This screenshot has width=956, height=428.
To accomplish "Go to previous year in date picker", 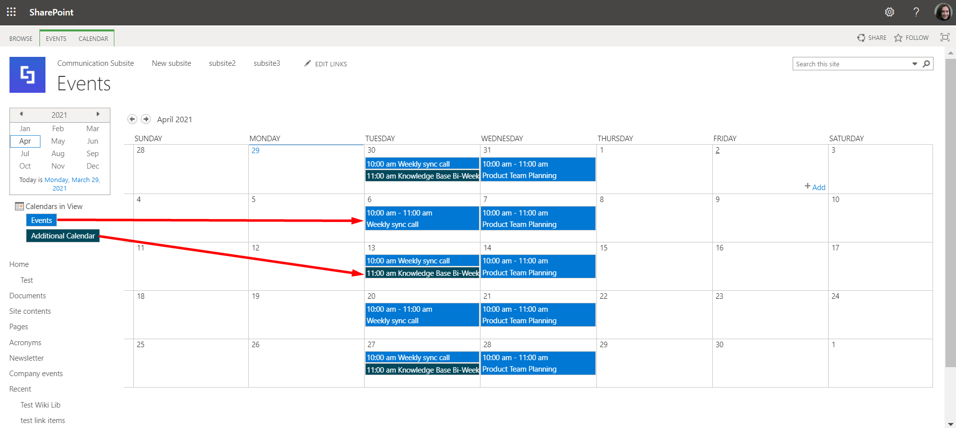I will coord(21,114).
